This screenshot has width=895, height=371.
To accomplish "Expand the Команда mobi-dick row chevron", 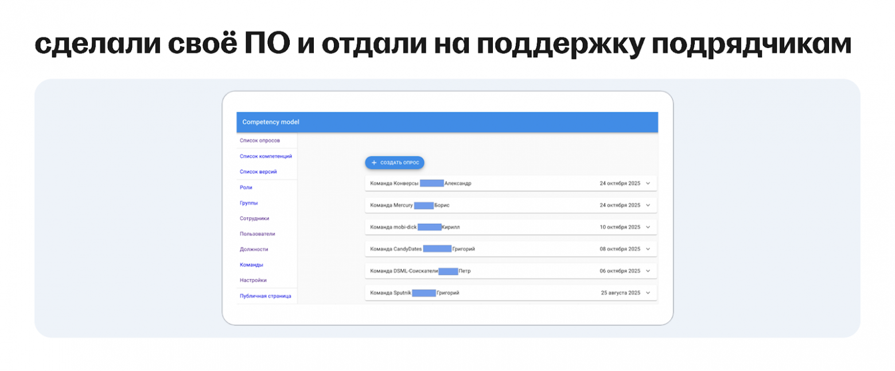I will 648,227.
